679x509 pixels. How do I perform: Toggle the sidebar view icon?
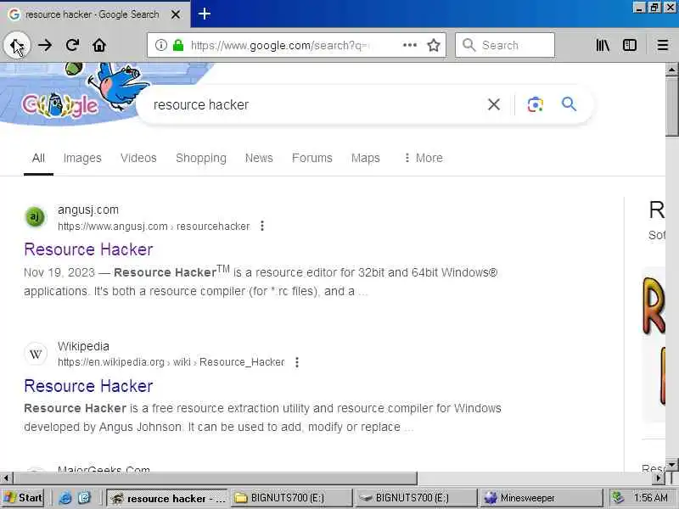pos(630,45)
